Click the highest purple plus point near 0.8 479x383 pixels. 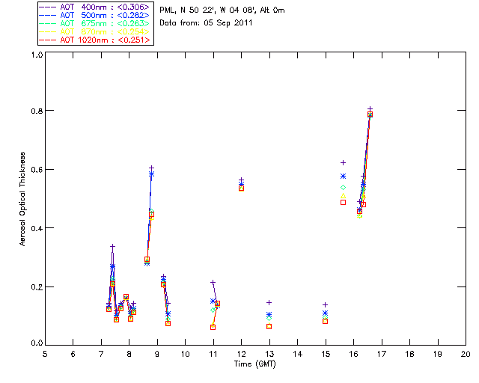point(370,109)
